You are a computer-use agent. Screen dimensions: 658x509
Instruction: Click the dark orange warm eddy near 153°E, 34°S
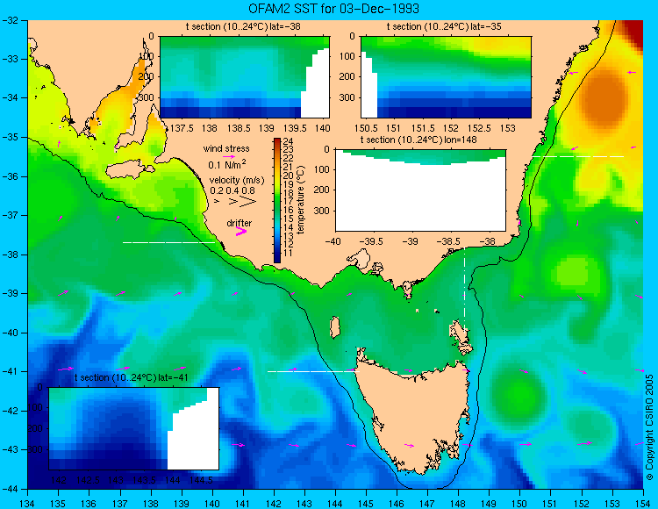604,102
